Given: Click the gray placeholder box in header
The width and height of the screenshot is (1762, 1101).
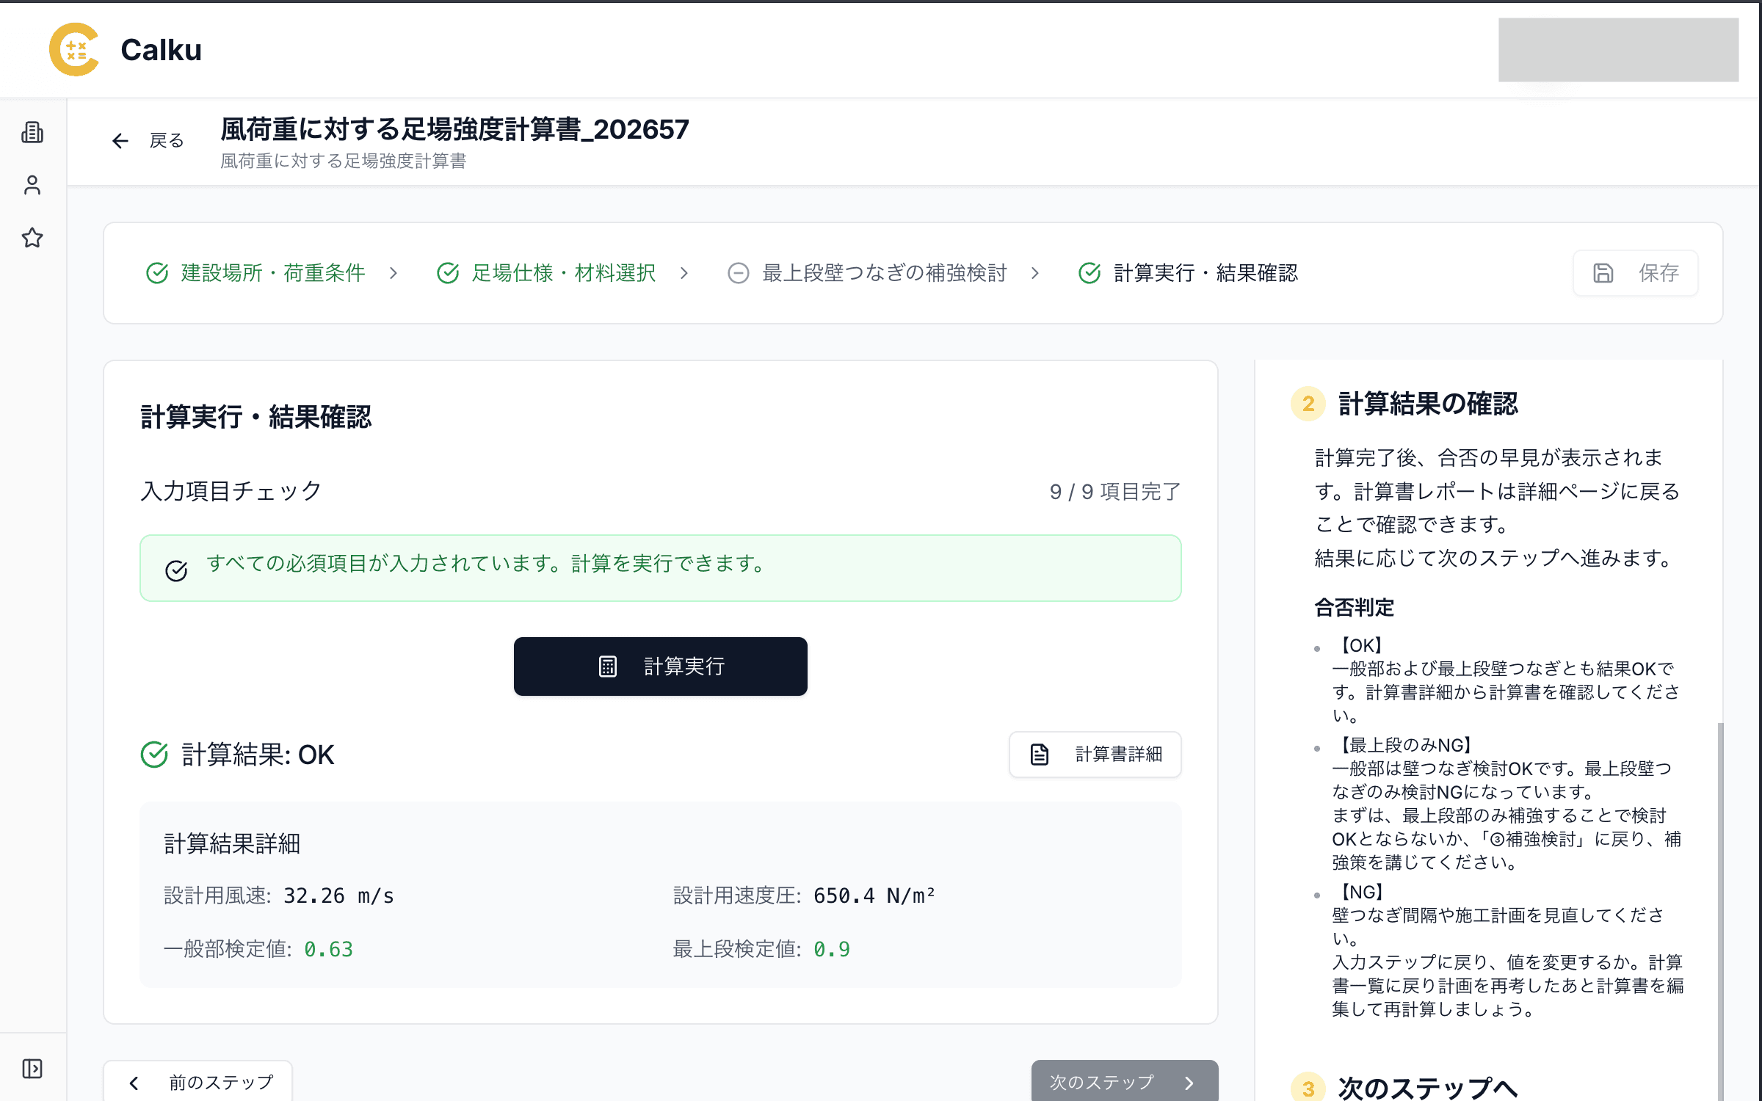Looking at the screenshot, I should pyautogui.click(x=1618, y=49).
